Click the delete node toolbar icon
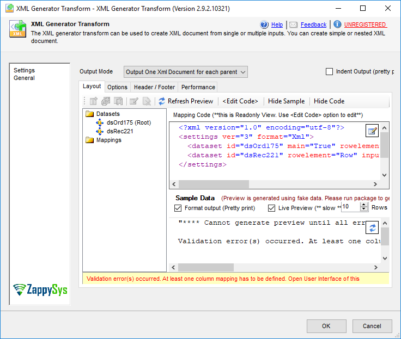The height and width of the screenshot is (339, 401). click(x=147, y=101)
